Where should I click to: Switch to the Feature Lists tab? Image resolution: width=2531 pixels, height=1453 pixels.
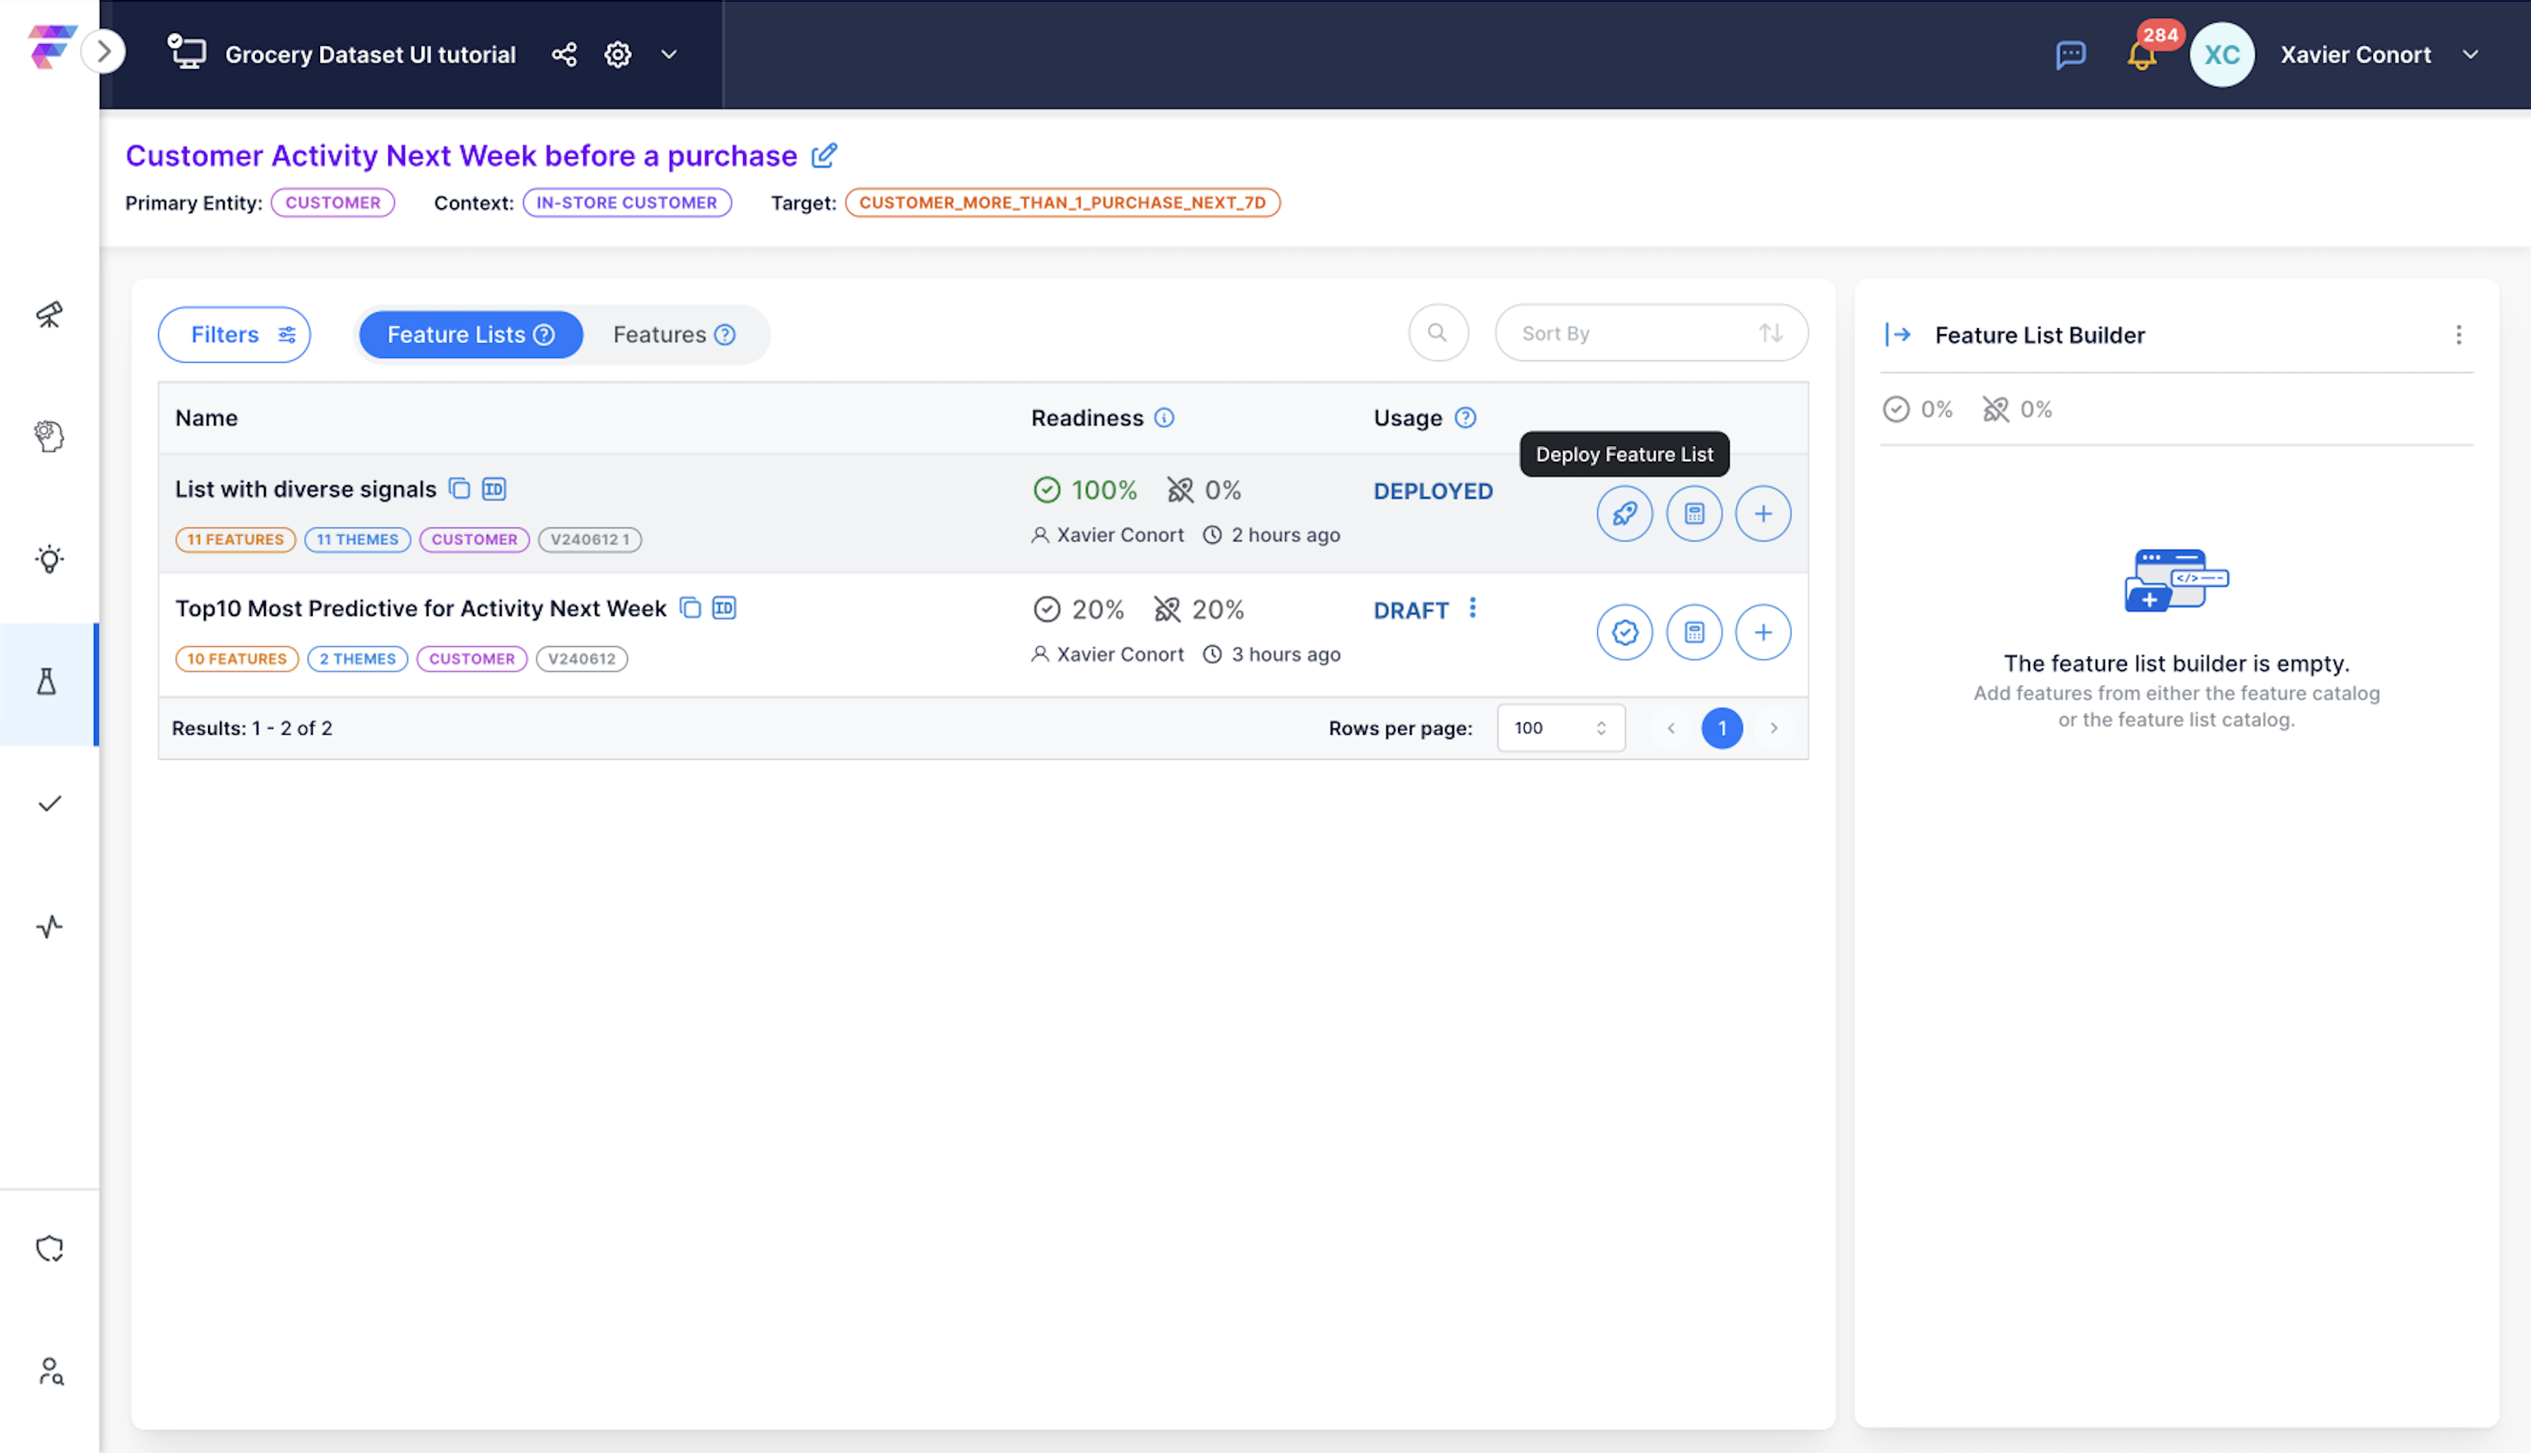coord(471,334)
